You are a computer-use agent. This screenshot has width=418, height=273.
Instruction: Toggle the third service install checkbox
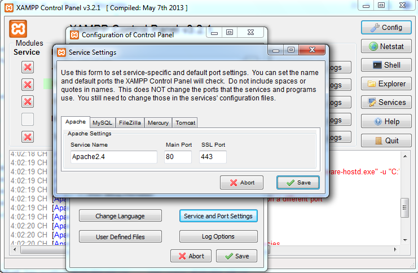(28, 102)
